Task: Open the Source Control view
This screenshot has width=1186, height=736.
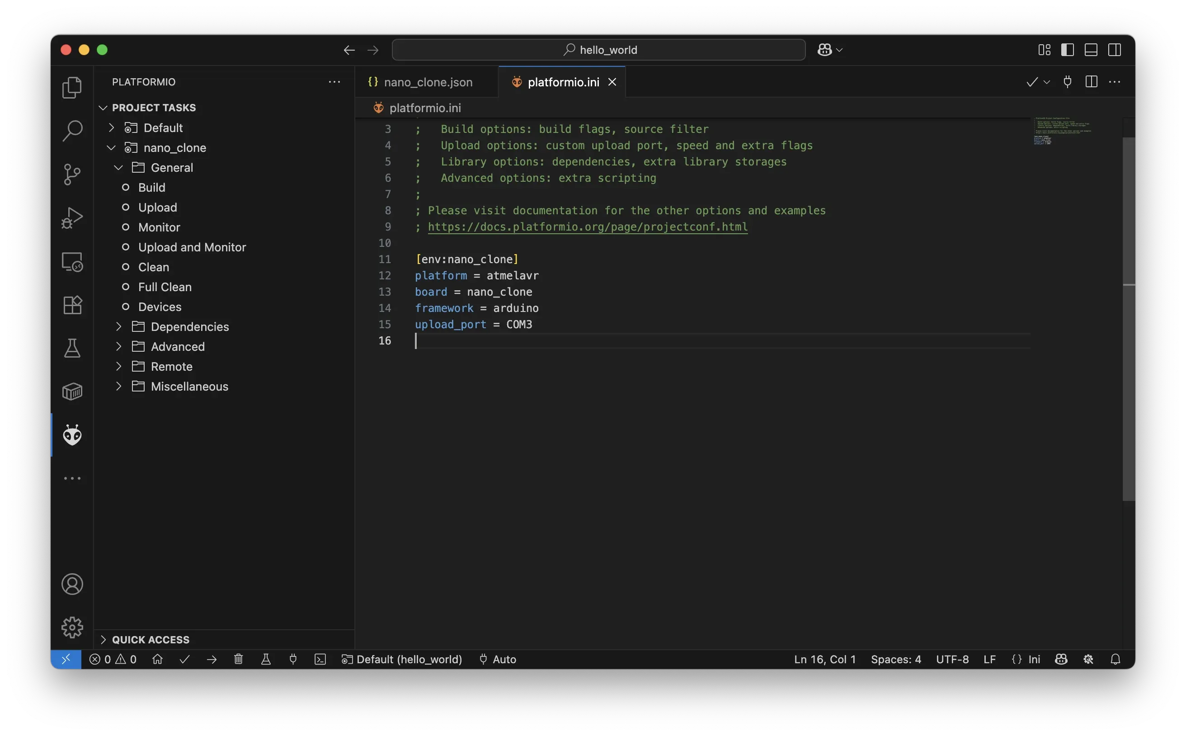Action: 72,174
